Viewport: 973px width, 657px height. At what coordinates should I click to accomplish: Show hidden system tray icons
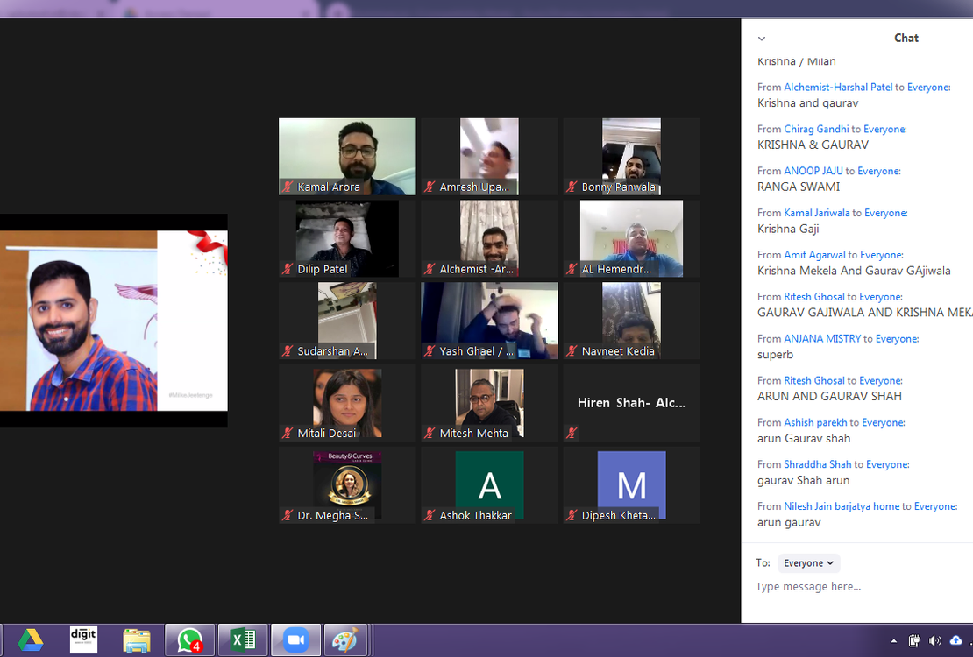click(893, 640)
